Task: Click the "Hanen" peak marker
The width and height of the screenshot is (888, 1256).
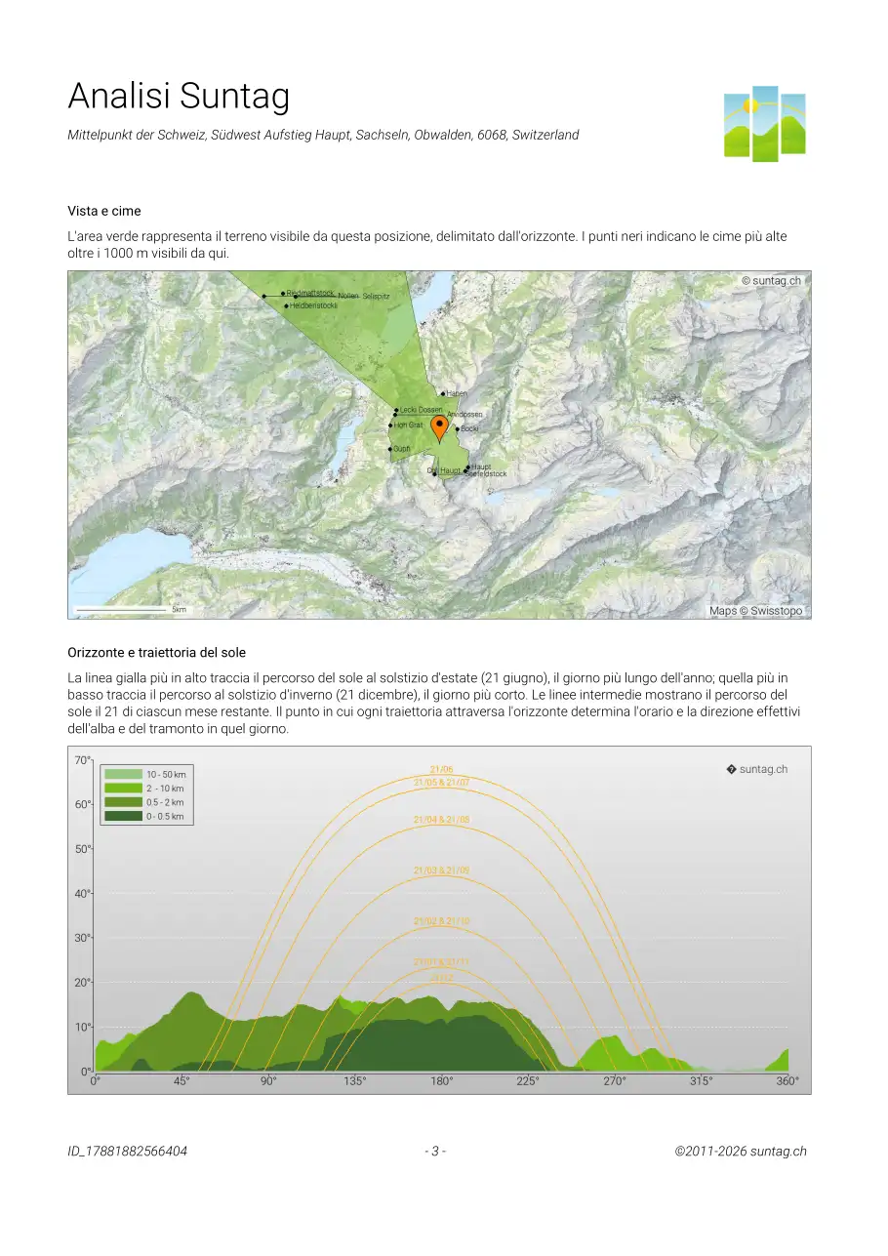Action: pos(443,393)
